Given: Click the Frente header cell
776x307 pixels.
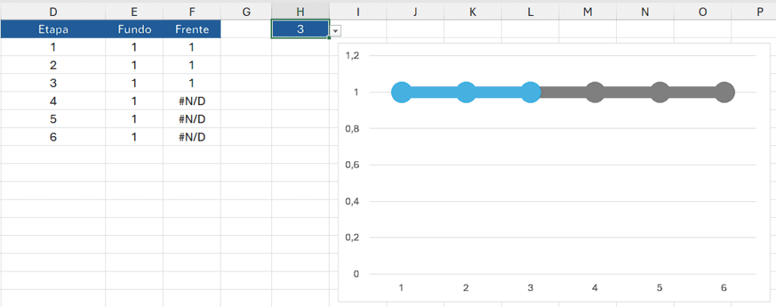Looking at the screenshot, I should coord(192,29).
